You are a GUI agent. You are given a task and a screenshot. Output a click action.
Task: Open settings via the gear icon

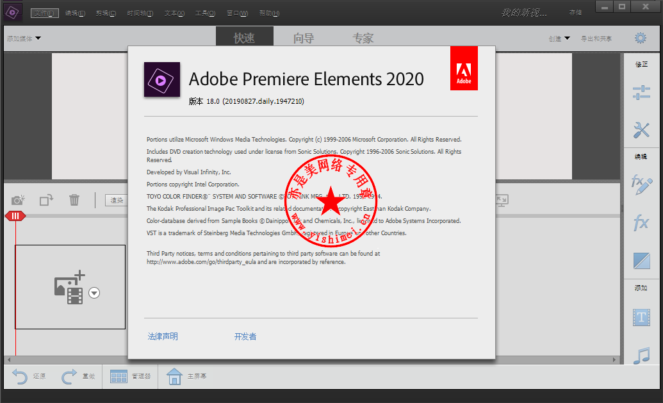click(641, 38)
